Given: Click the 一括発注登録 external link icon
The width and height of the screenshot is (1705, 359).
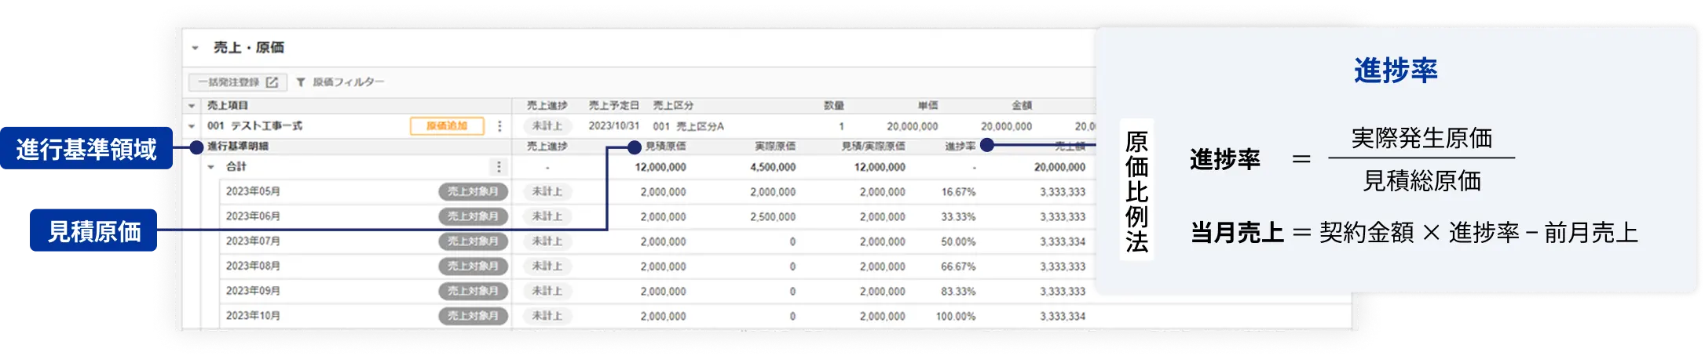Looking at the screenshot, I should 272,82.
